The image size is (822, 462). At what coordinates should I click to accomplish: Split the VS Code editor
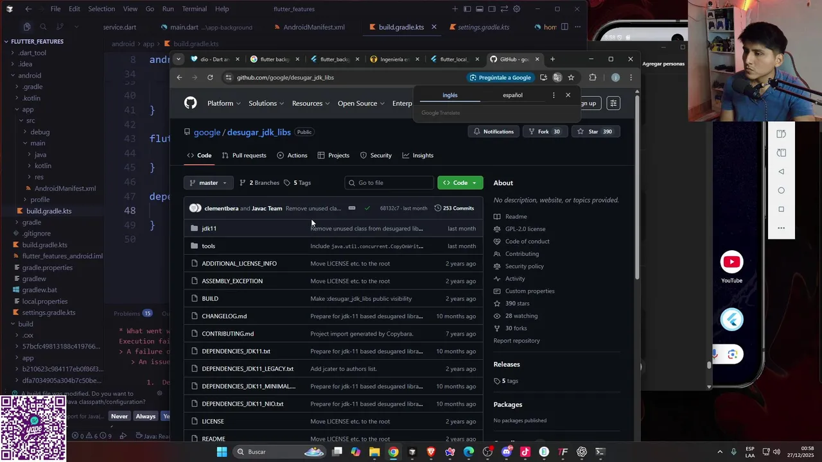click(564, 27)
